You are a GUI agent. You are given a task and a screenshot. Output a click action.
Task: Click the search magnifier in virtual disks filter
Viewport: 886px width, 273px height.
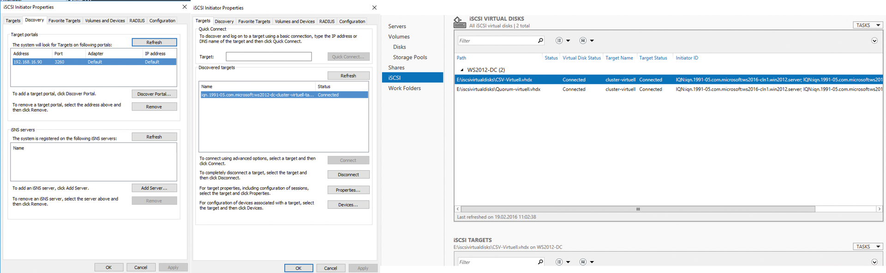coord(540,41)
